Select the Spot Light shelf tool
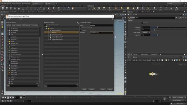This screenshot has width=187, height=105. pos(99,8)
